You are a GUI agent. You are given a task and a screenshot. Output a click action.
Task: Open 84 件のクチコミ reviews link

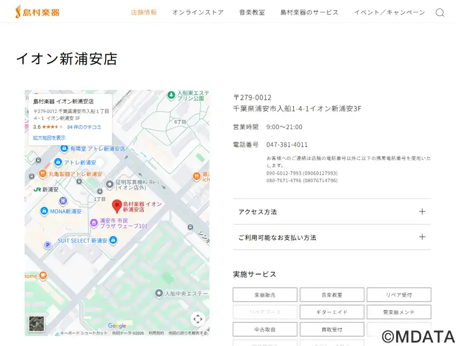[x=84, y=127]
